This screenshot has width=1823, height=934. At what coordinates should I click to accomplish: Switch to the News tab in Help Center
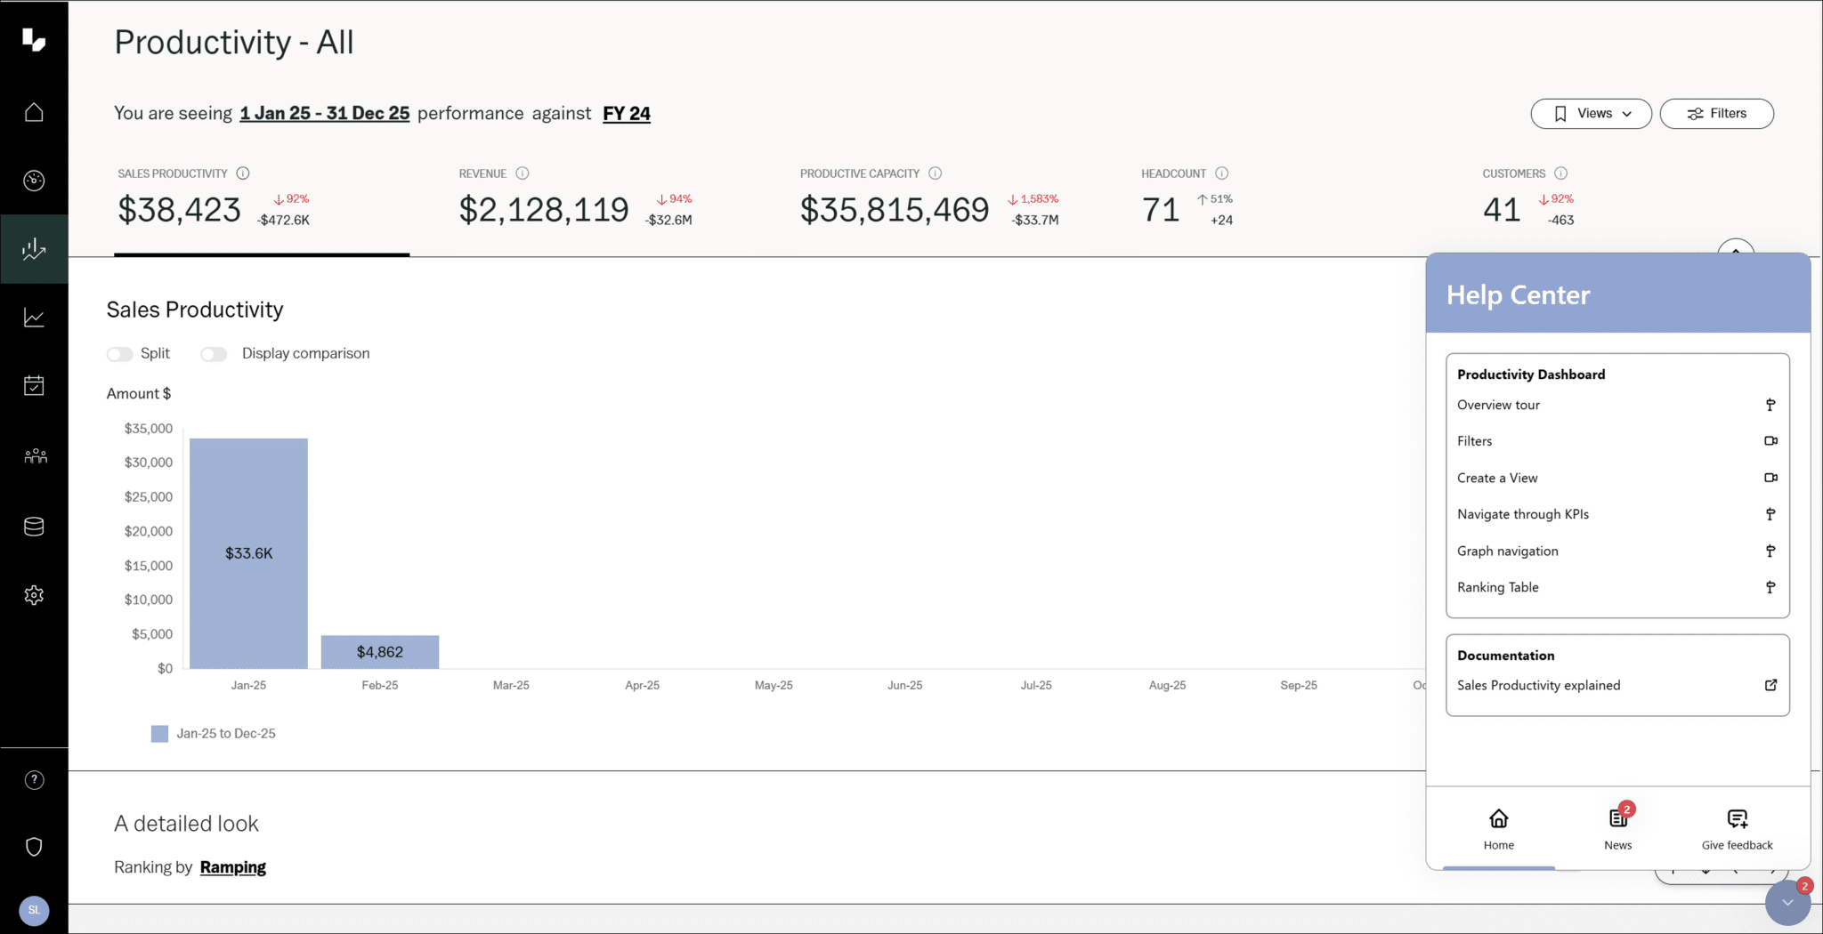tap(1617, 827)
